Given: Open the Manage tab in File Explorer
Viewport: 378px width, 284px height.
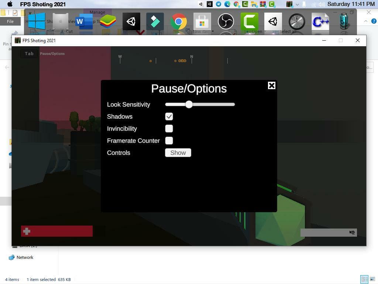Looking at the screenshot, I should [97, 12].
